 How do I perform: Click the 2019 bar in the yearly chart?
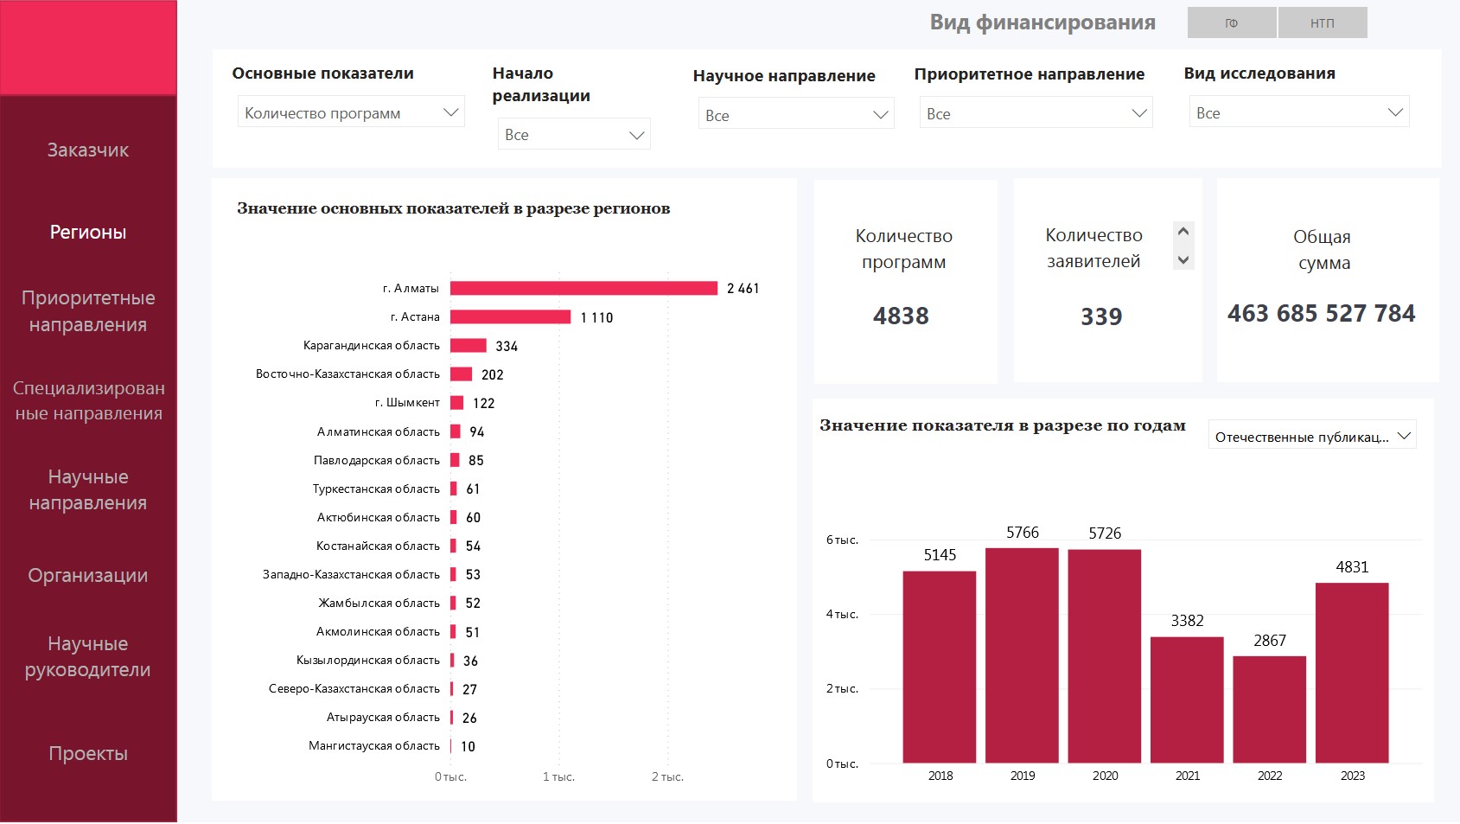[1022, 655]
